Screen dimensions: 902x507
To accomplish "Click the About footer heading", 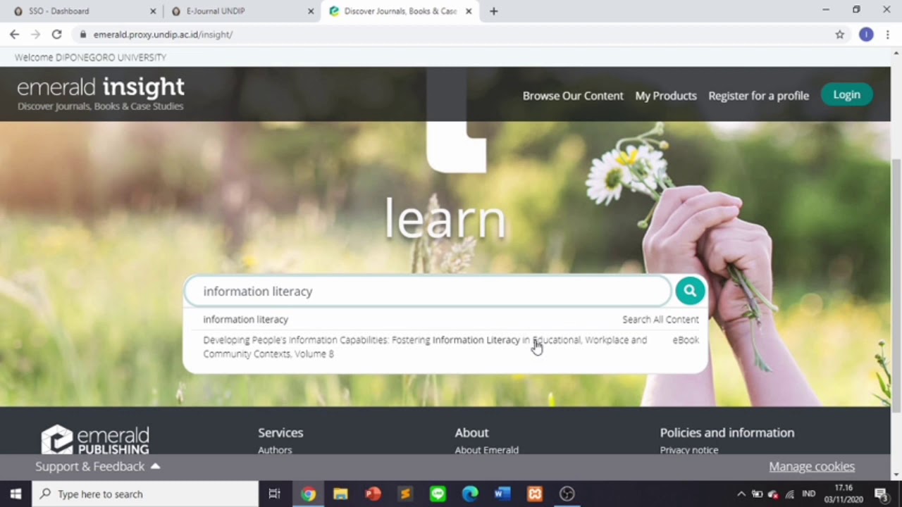I will tap(471, 432).
